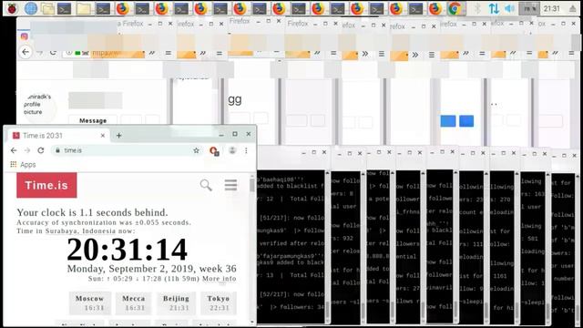Open the volume speaker tray icon

click(x=510, y=8)
